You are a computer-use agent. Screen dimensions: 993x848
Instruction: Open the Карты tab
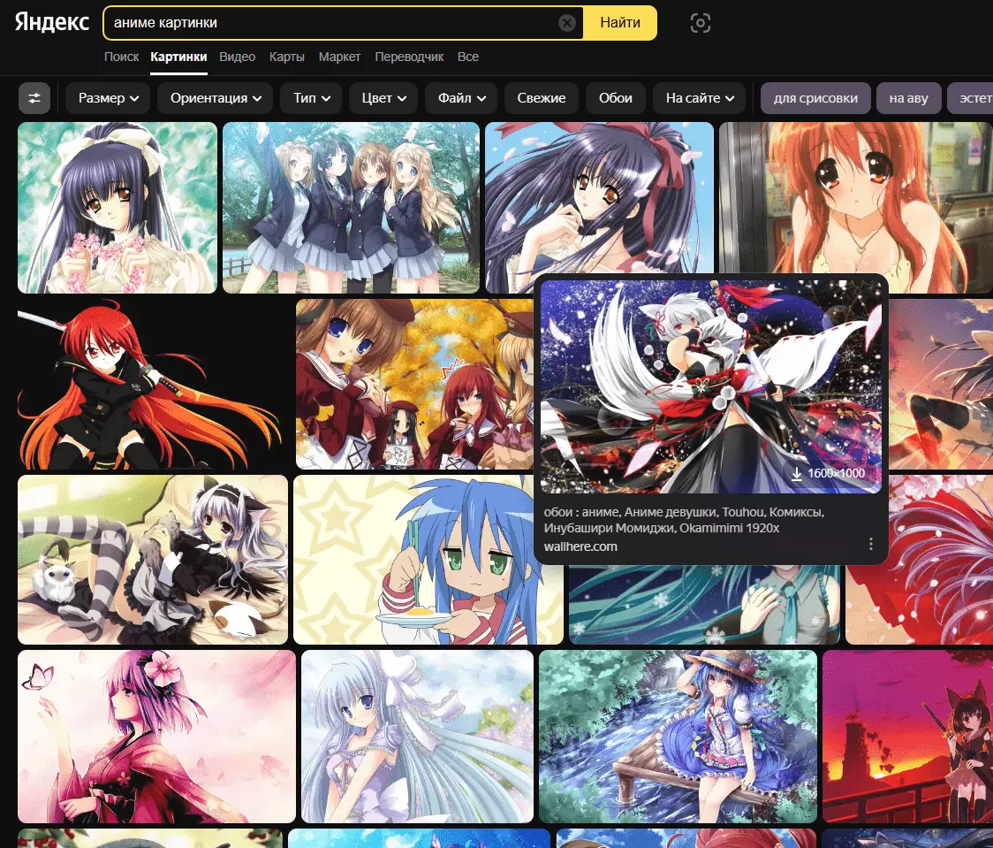coord(286,57)
